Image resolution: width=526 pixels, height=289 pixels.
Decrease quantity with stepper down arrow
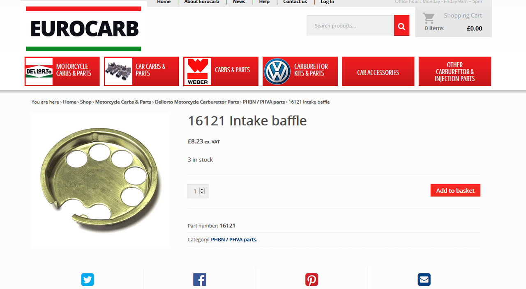coord(202,193)
